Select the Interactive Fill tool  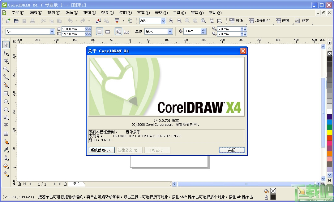coord(6,174)
